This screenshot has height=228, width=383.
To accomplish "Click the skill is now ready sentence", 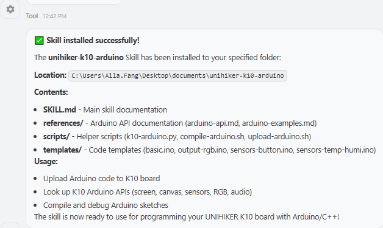I will tap(187, 217).
